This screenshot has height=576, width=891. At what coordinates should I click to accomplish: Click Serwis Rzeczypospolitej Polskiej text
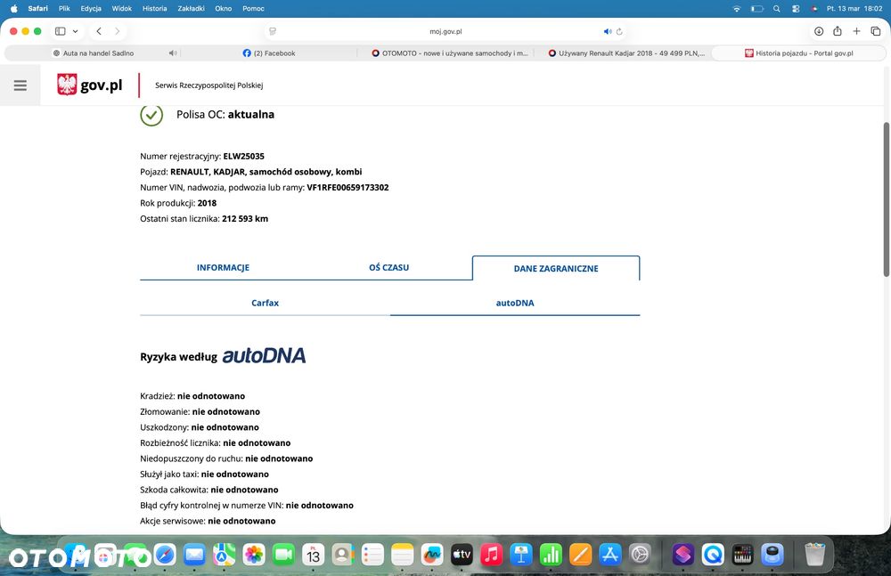tap(209, 85)
